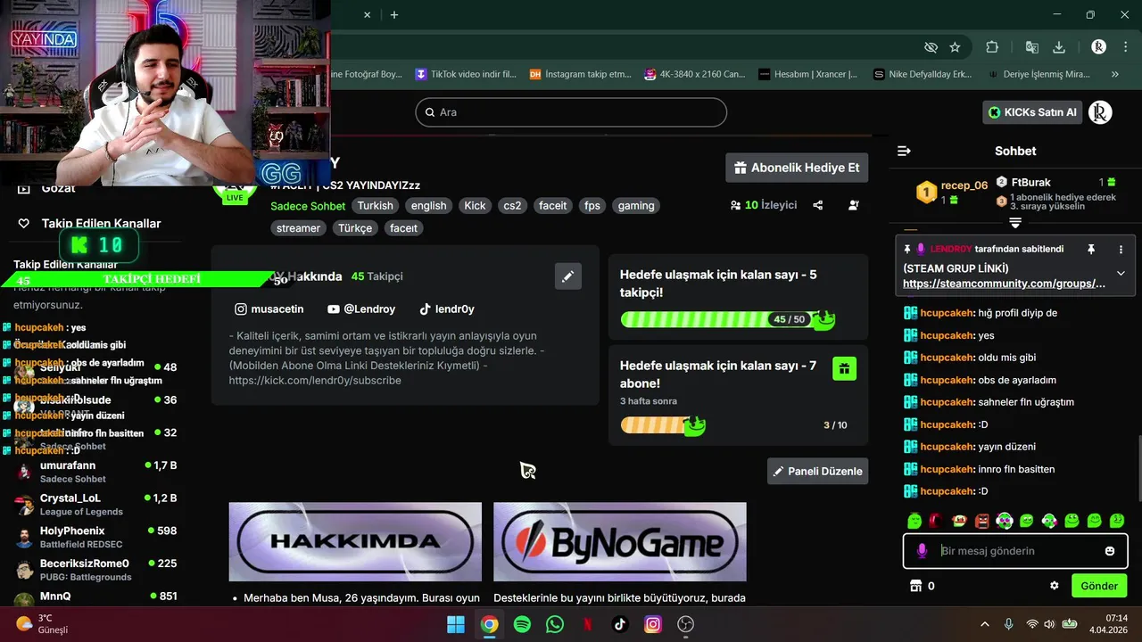The height and width of the screenshot is (642, 1142).
Task: Select the streamer tag
Action: (x=298, y=228)
